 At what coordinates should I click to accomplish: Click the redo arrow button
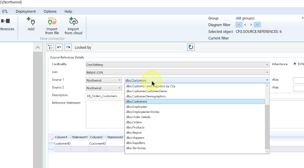click(x=68, y=47)
